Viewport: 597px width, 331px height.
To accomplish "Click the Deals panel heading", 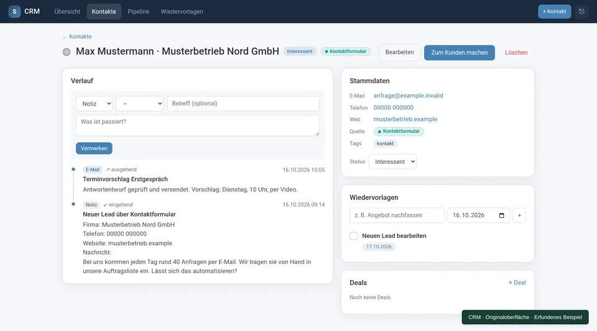I will coord(358,283).
